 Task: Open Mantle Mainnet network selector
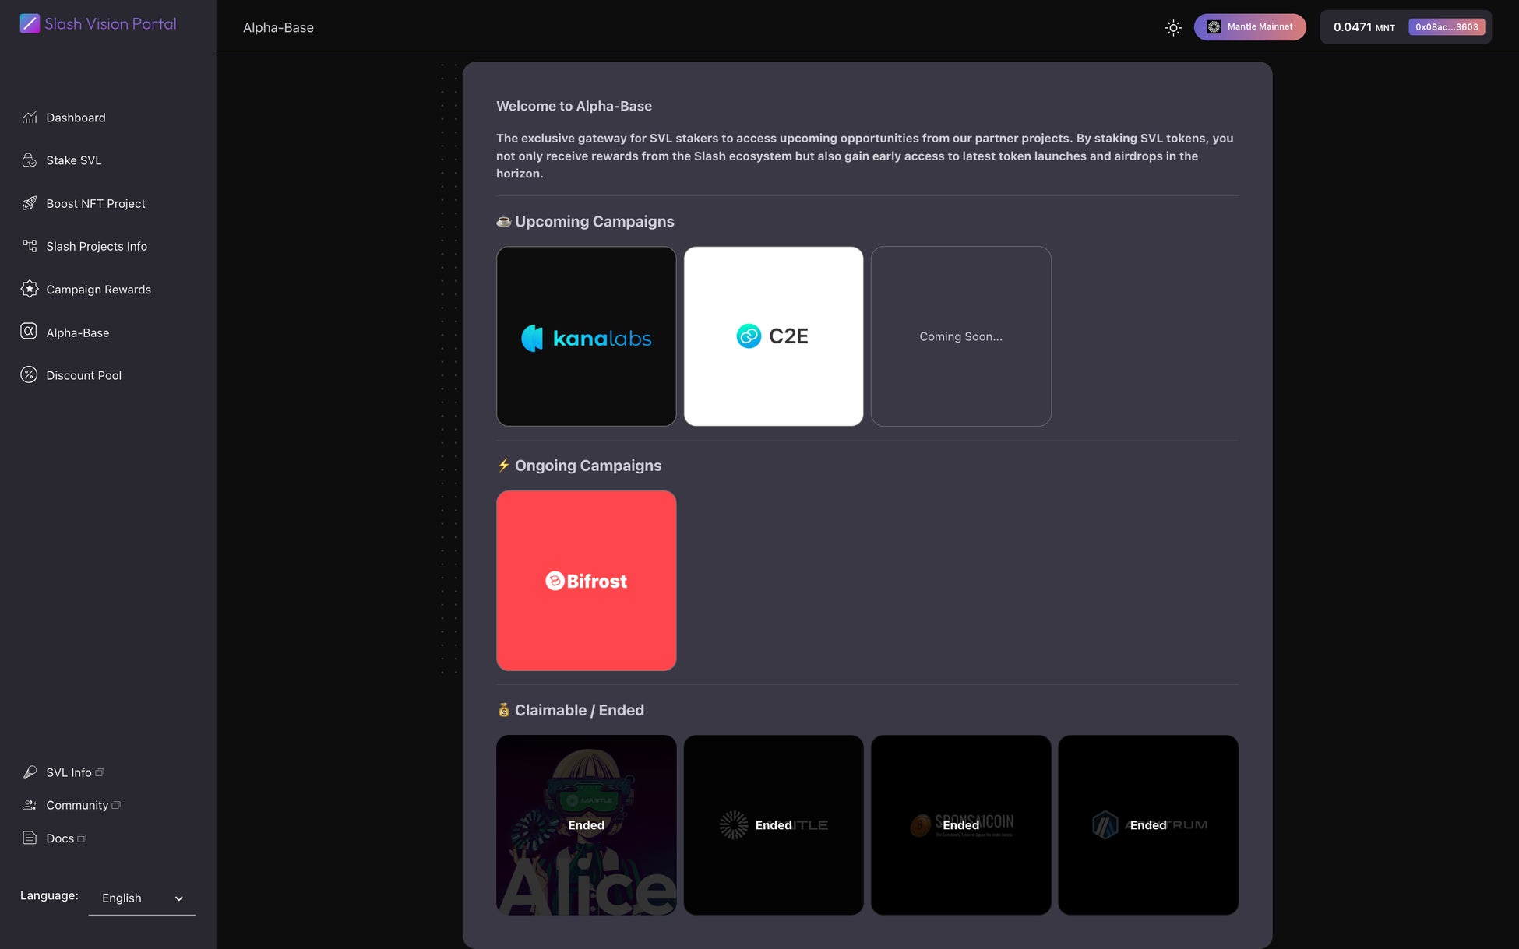click(1249, 27)
